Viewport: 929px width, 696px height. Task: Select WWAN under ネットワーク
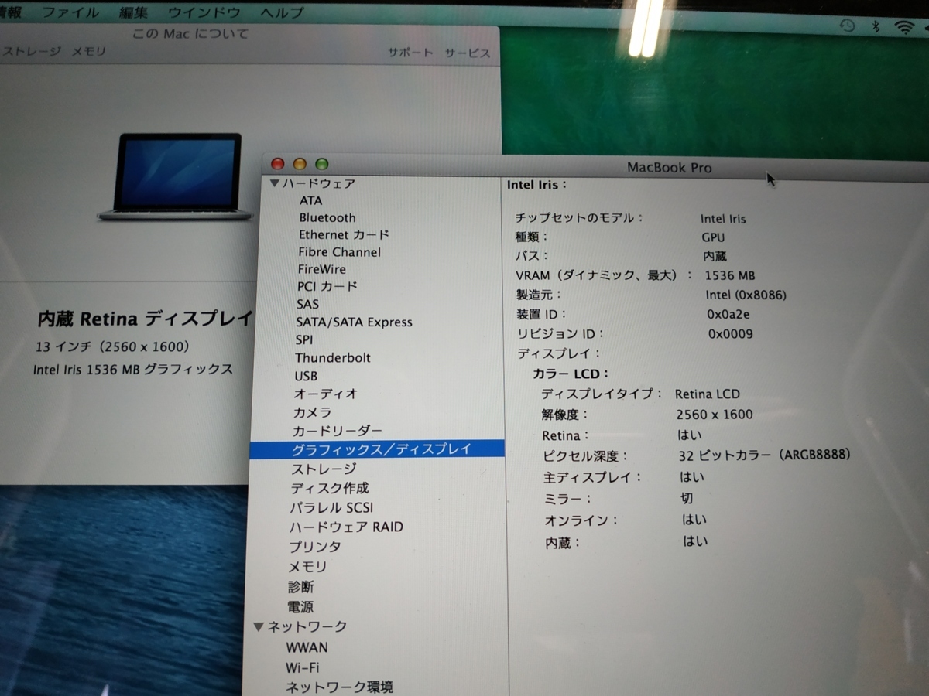coord(307,647)
